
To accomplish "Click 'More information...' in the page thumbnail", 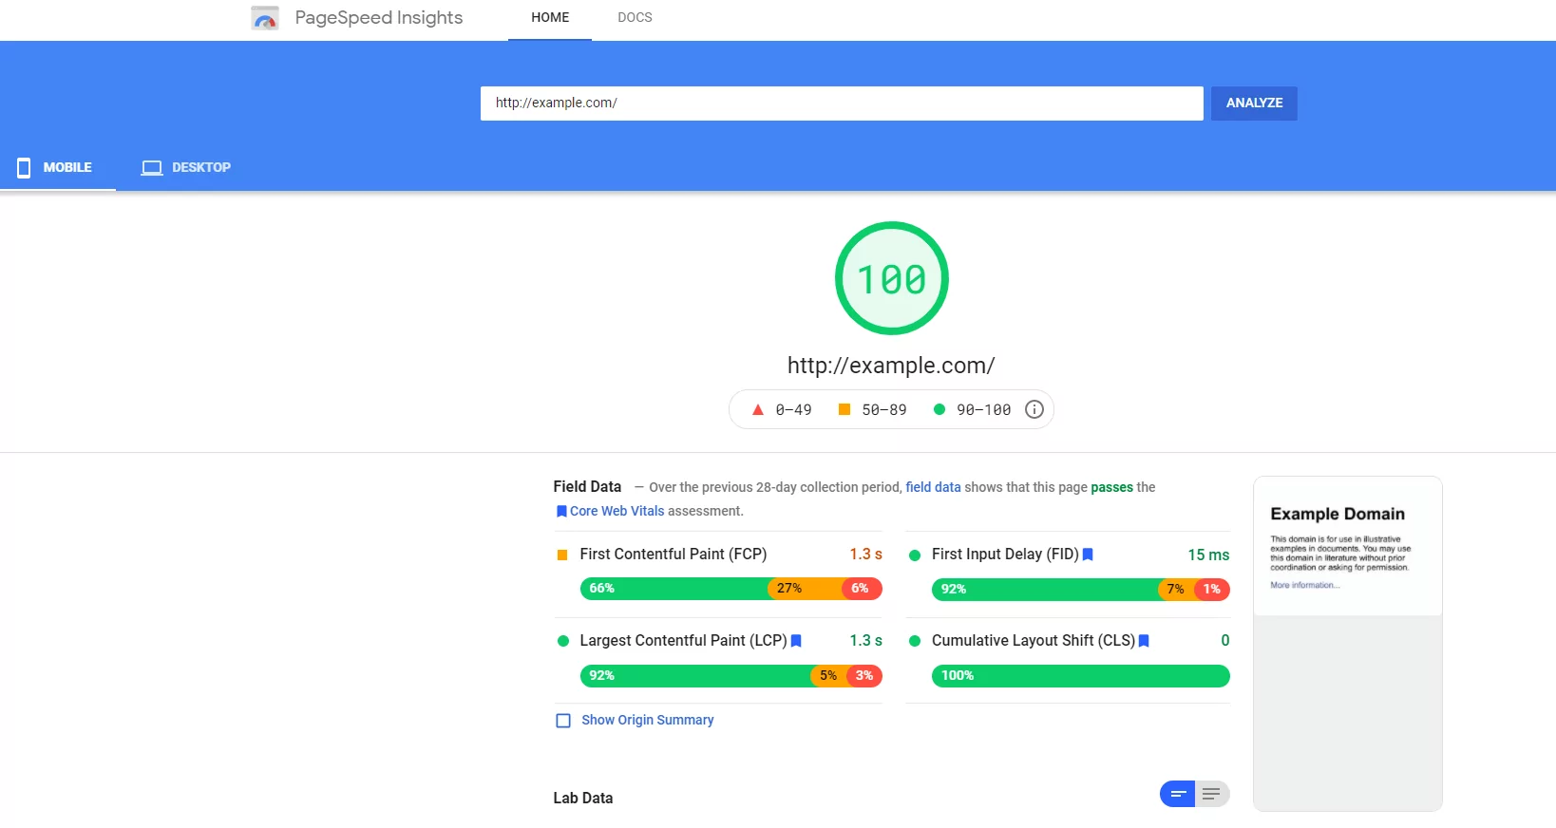I will pos(1305,586).
